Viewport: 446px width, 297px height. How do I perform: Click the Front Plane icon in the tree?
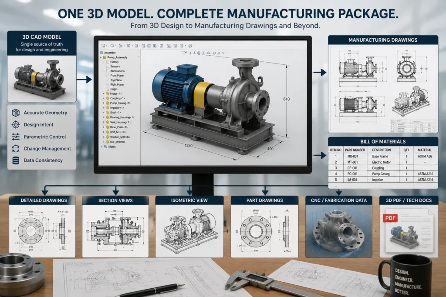(x=108, y=76)
